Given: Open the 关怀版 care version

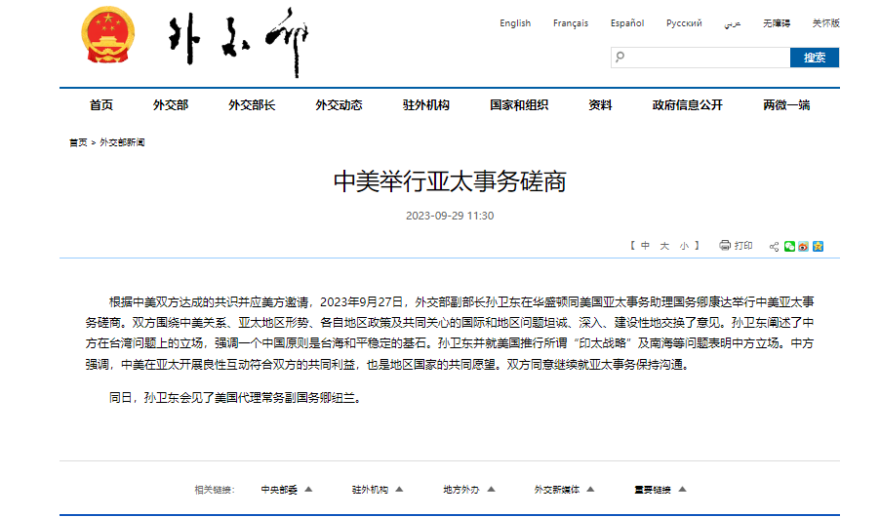Looking at the screenshot, I should tap(826, 23).
